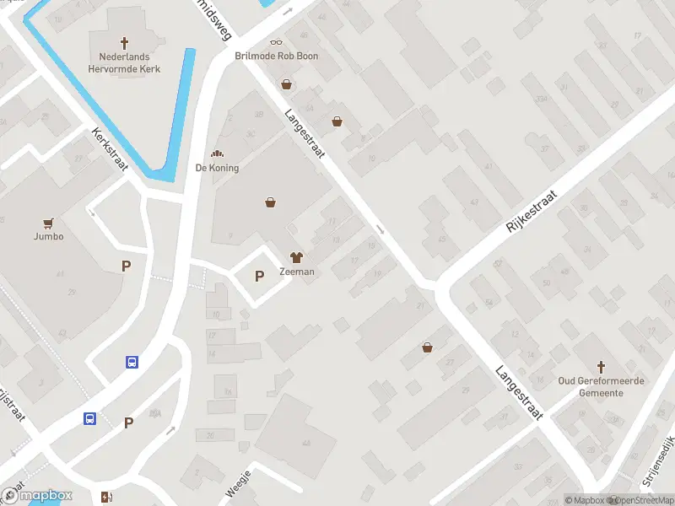The width and height of the screenshot is (675, 506).
Task: Click the parking symbol next to Zeeman
Action: 259,276
